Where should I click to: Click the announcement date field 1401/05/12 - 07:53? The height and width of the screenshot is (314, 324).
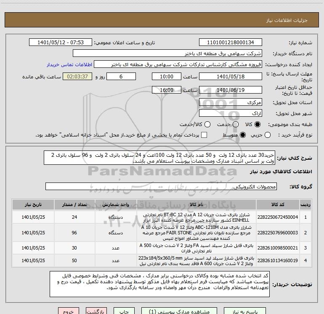tap(61, 43)
